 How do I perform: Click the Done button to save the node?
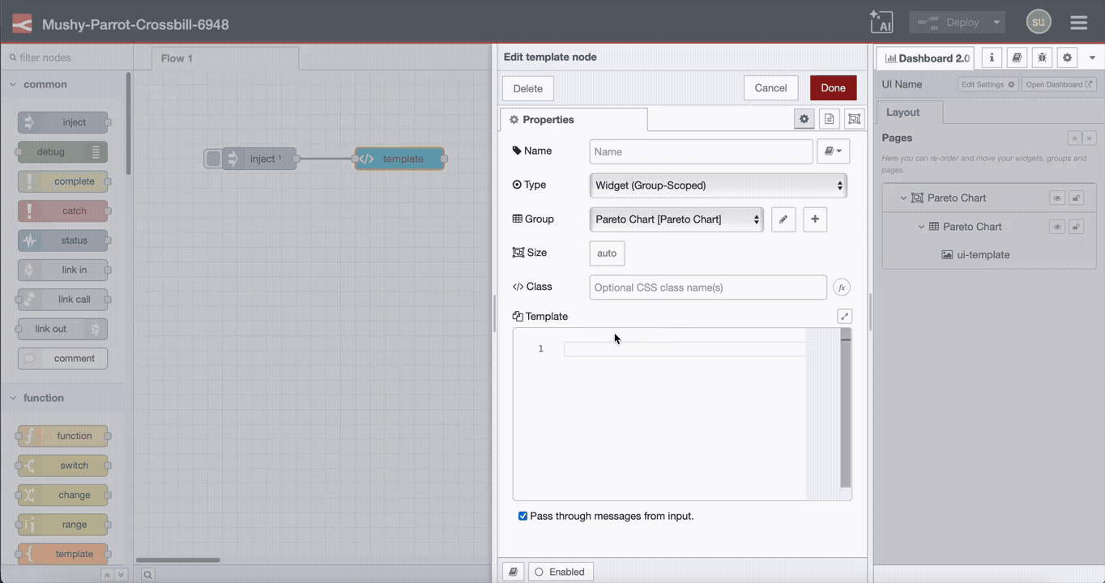[833, 87]
